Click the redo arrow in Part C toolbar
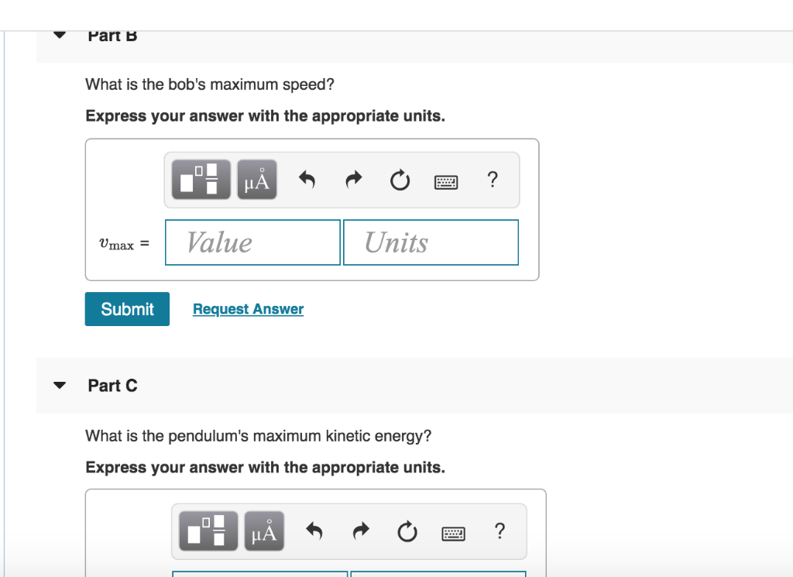This screenshot has width=793, height=577. click(360, 531)
